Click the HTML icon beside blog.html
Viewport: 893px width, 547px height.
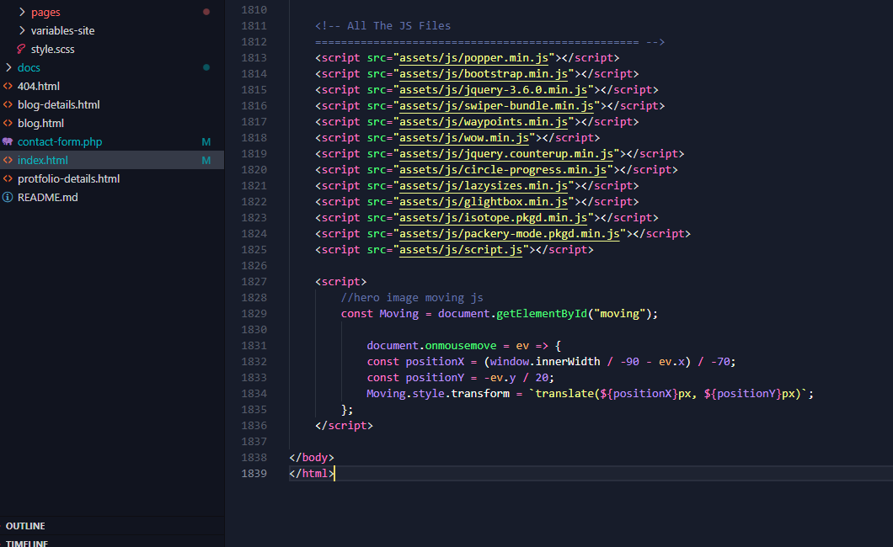8,123
